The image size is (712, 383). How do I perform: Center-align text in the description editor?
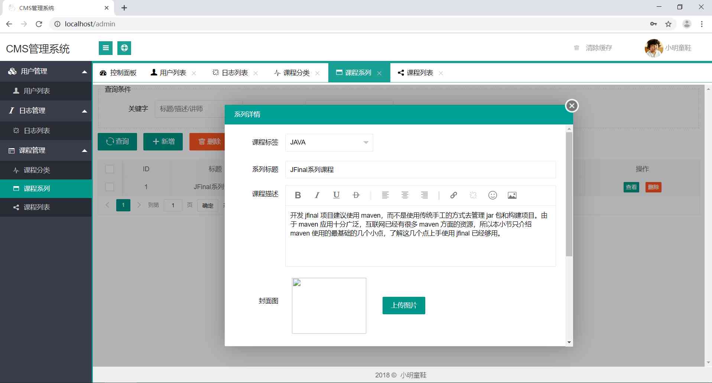click(x=405, y=195)
